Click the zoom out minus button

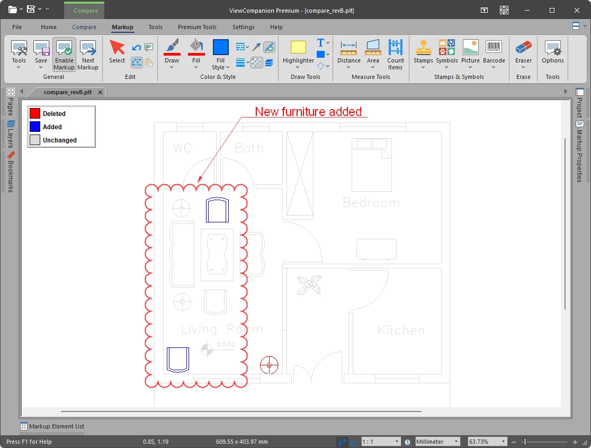[513, 442]
